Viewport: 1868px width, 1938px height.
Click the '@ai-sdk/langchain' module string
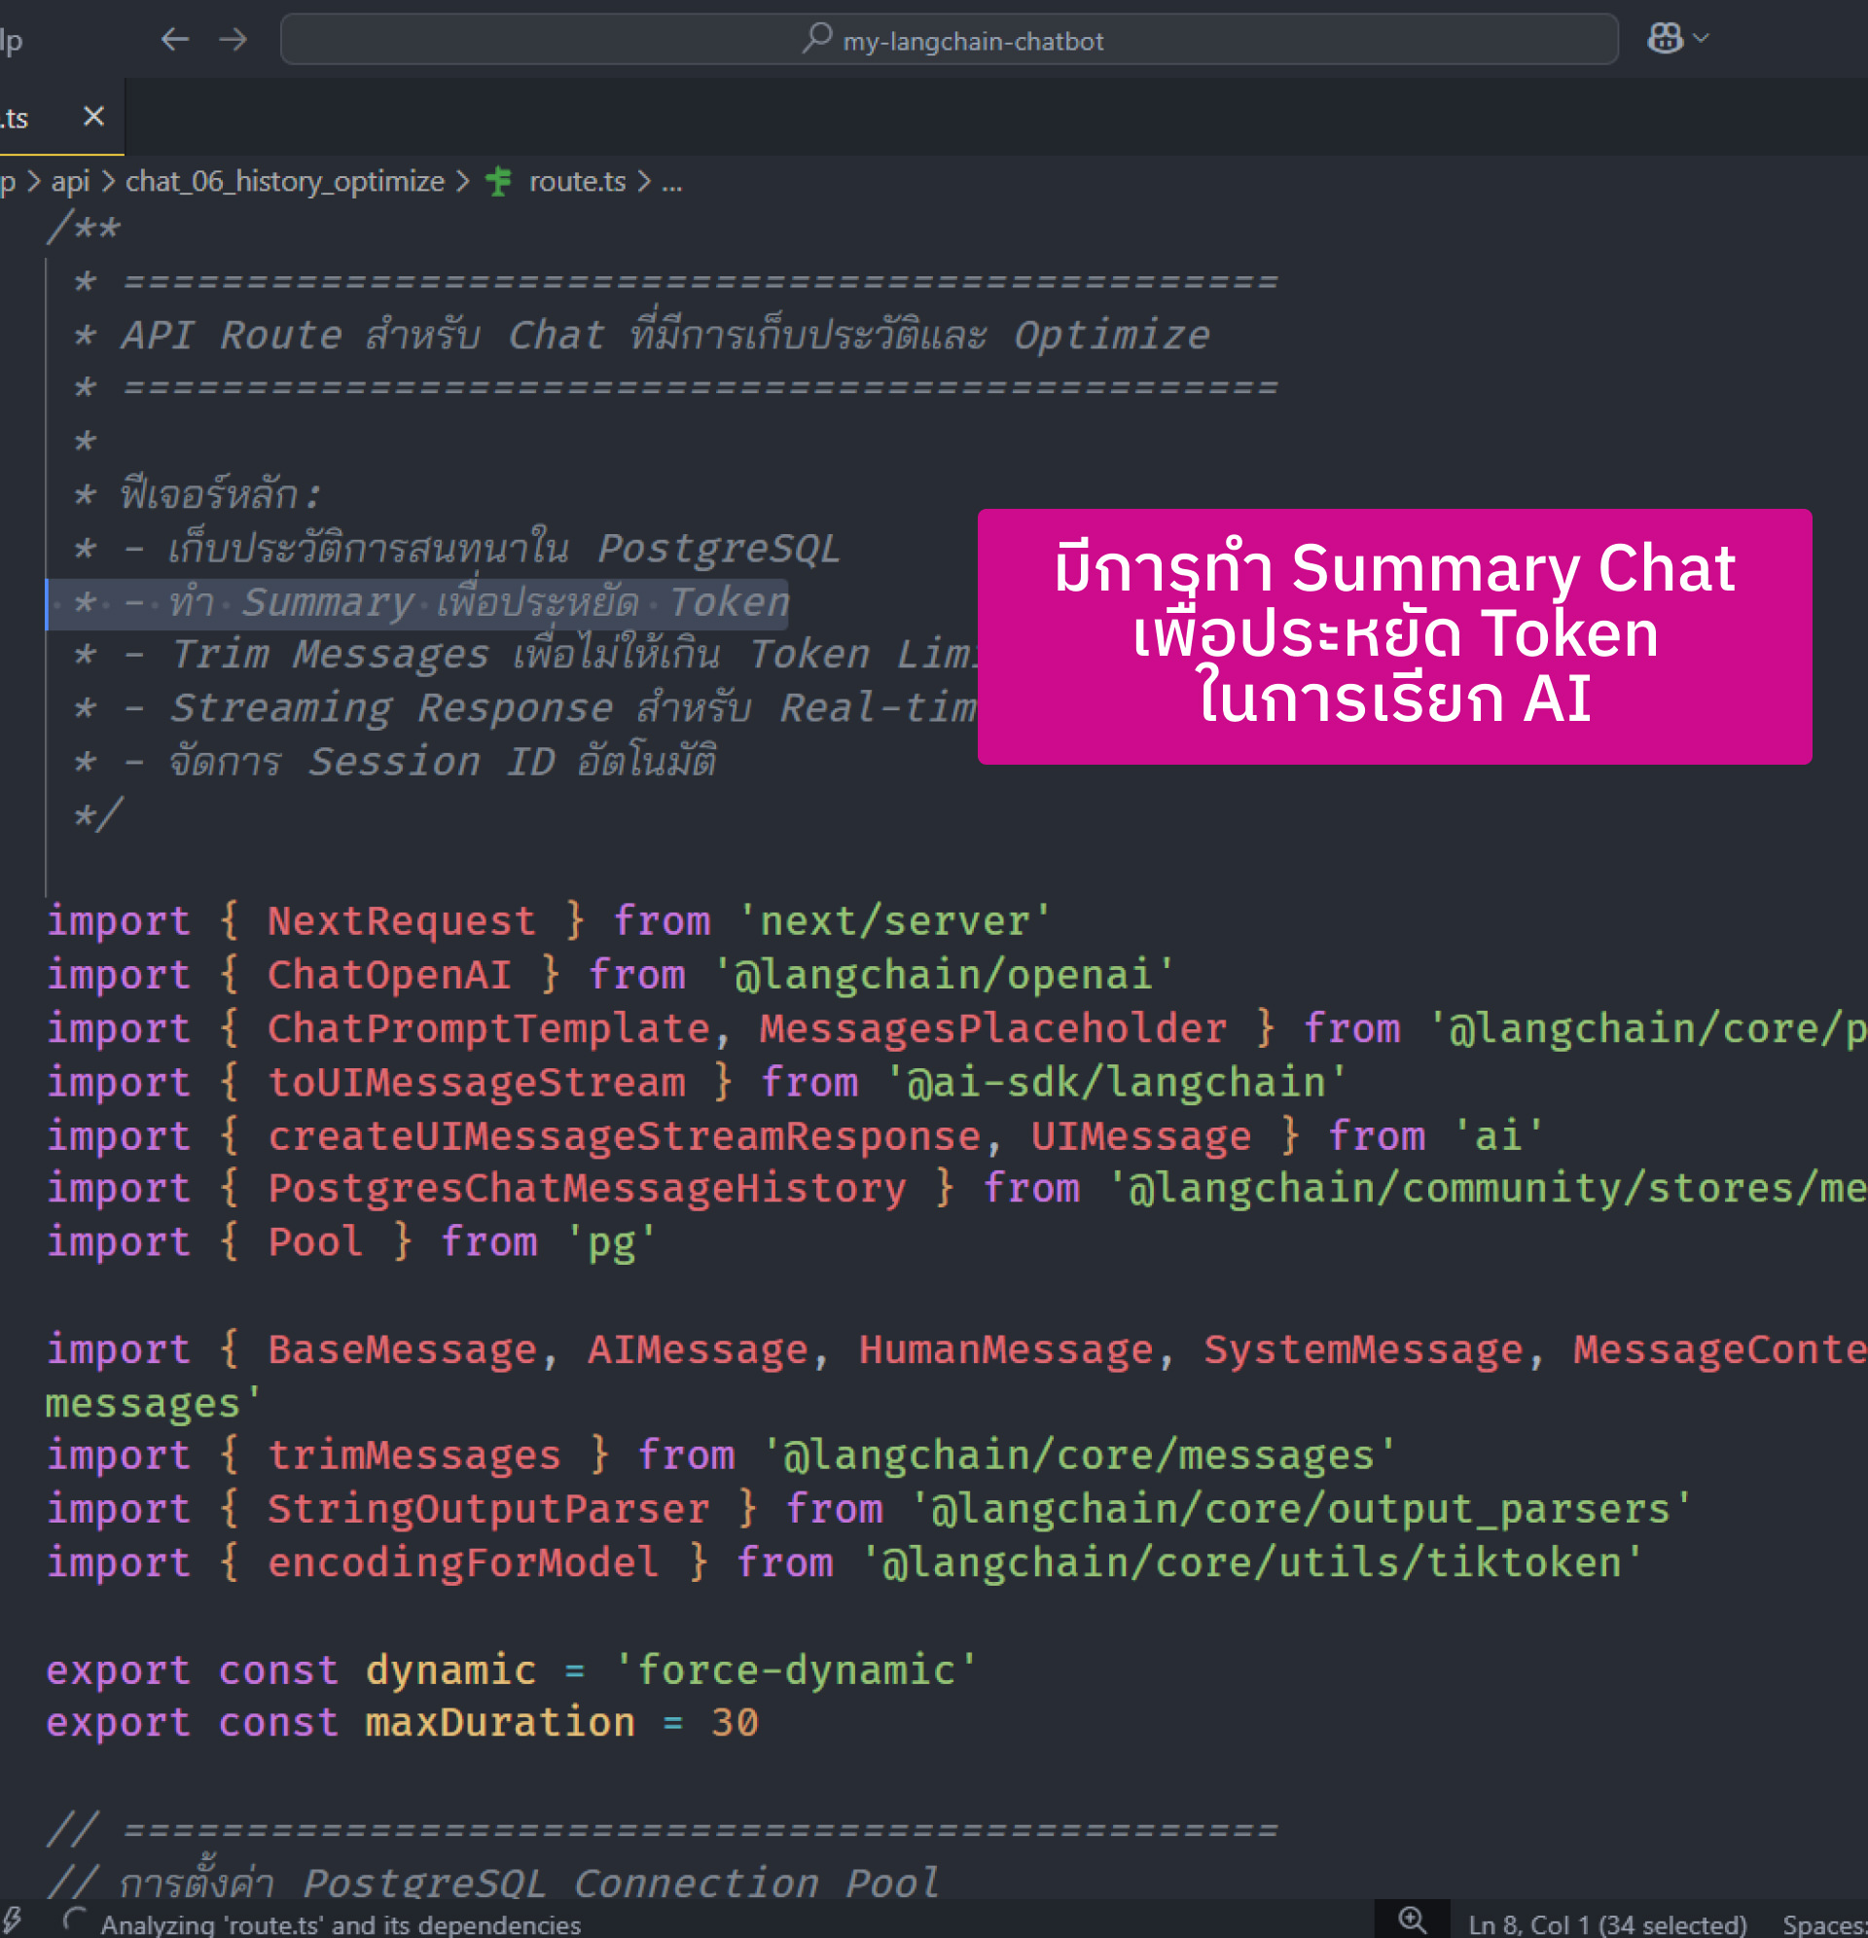coord(1117,1082)
